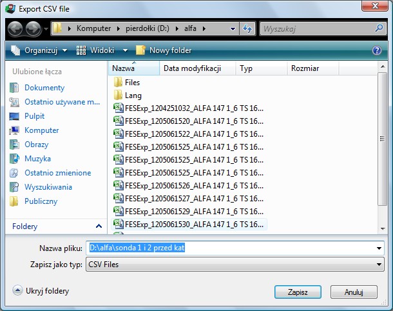This screenshot has width=393, height=311.
Task: Click the Widoki views button
Action: point(95,50)
